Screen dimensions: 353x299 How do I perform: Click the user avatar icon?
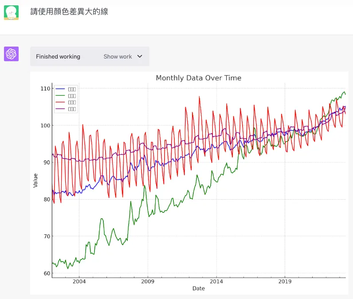coord(11,12)
